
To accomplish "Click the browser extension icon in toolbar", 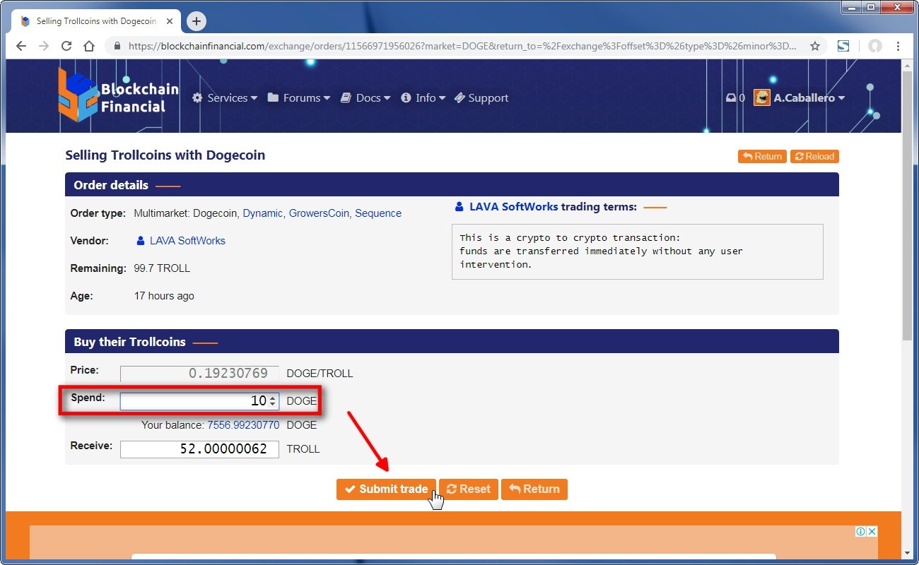I will (843, 46).
